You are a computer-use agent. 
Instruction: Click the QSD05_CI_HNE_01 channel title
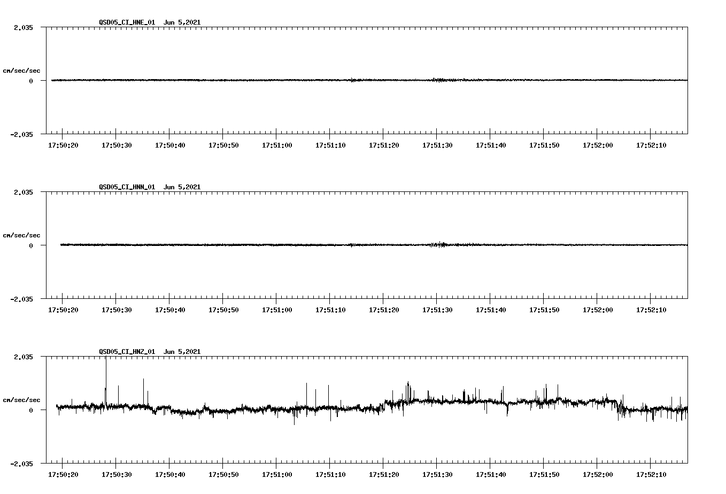click(x=127, y=22)
